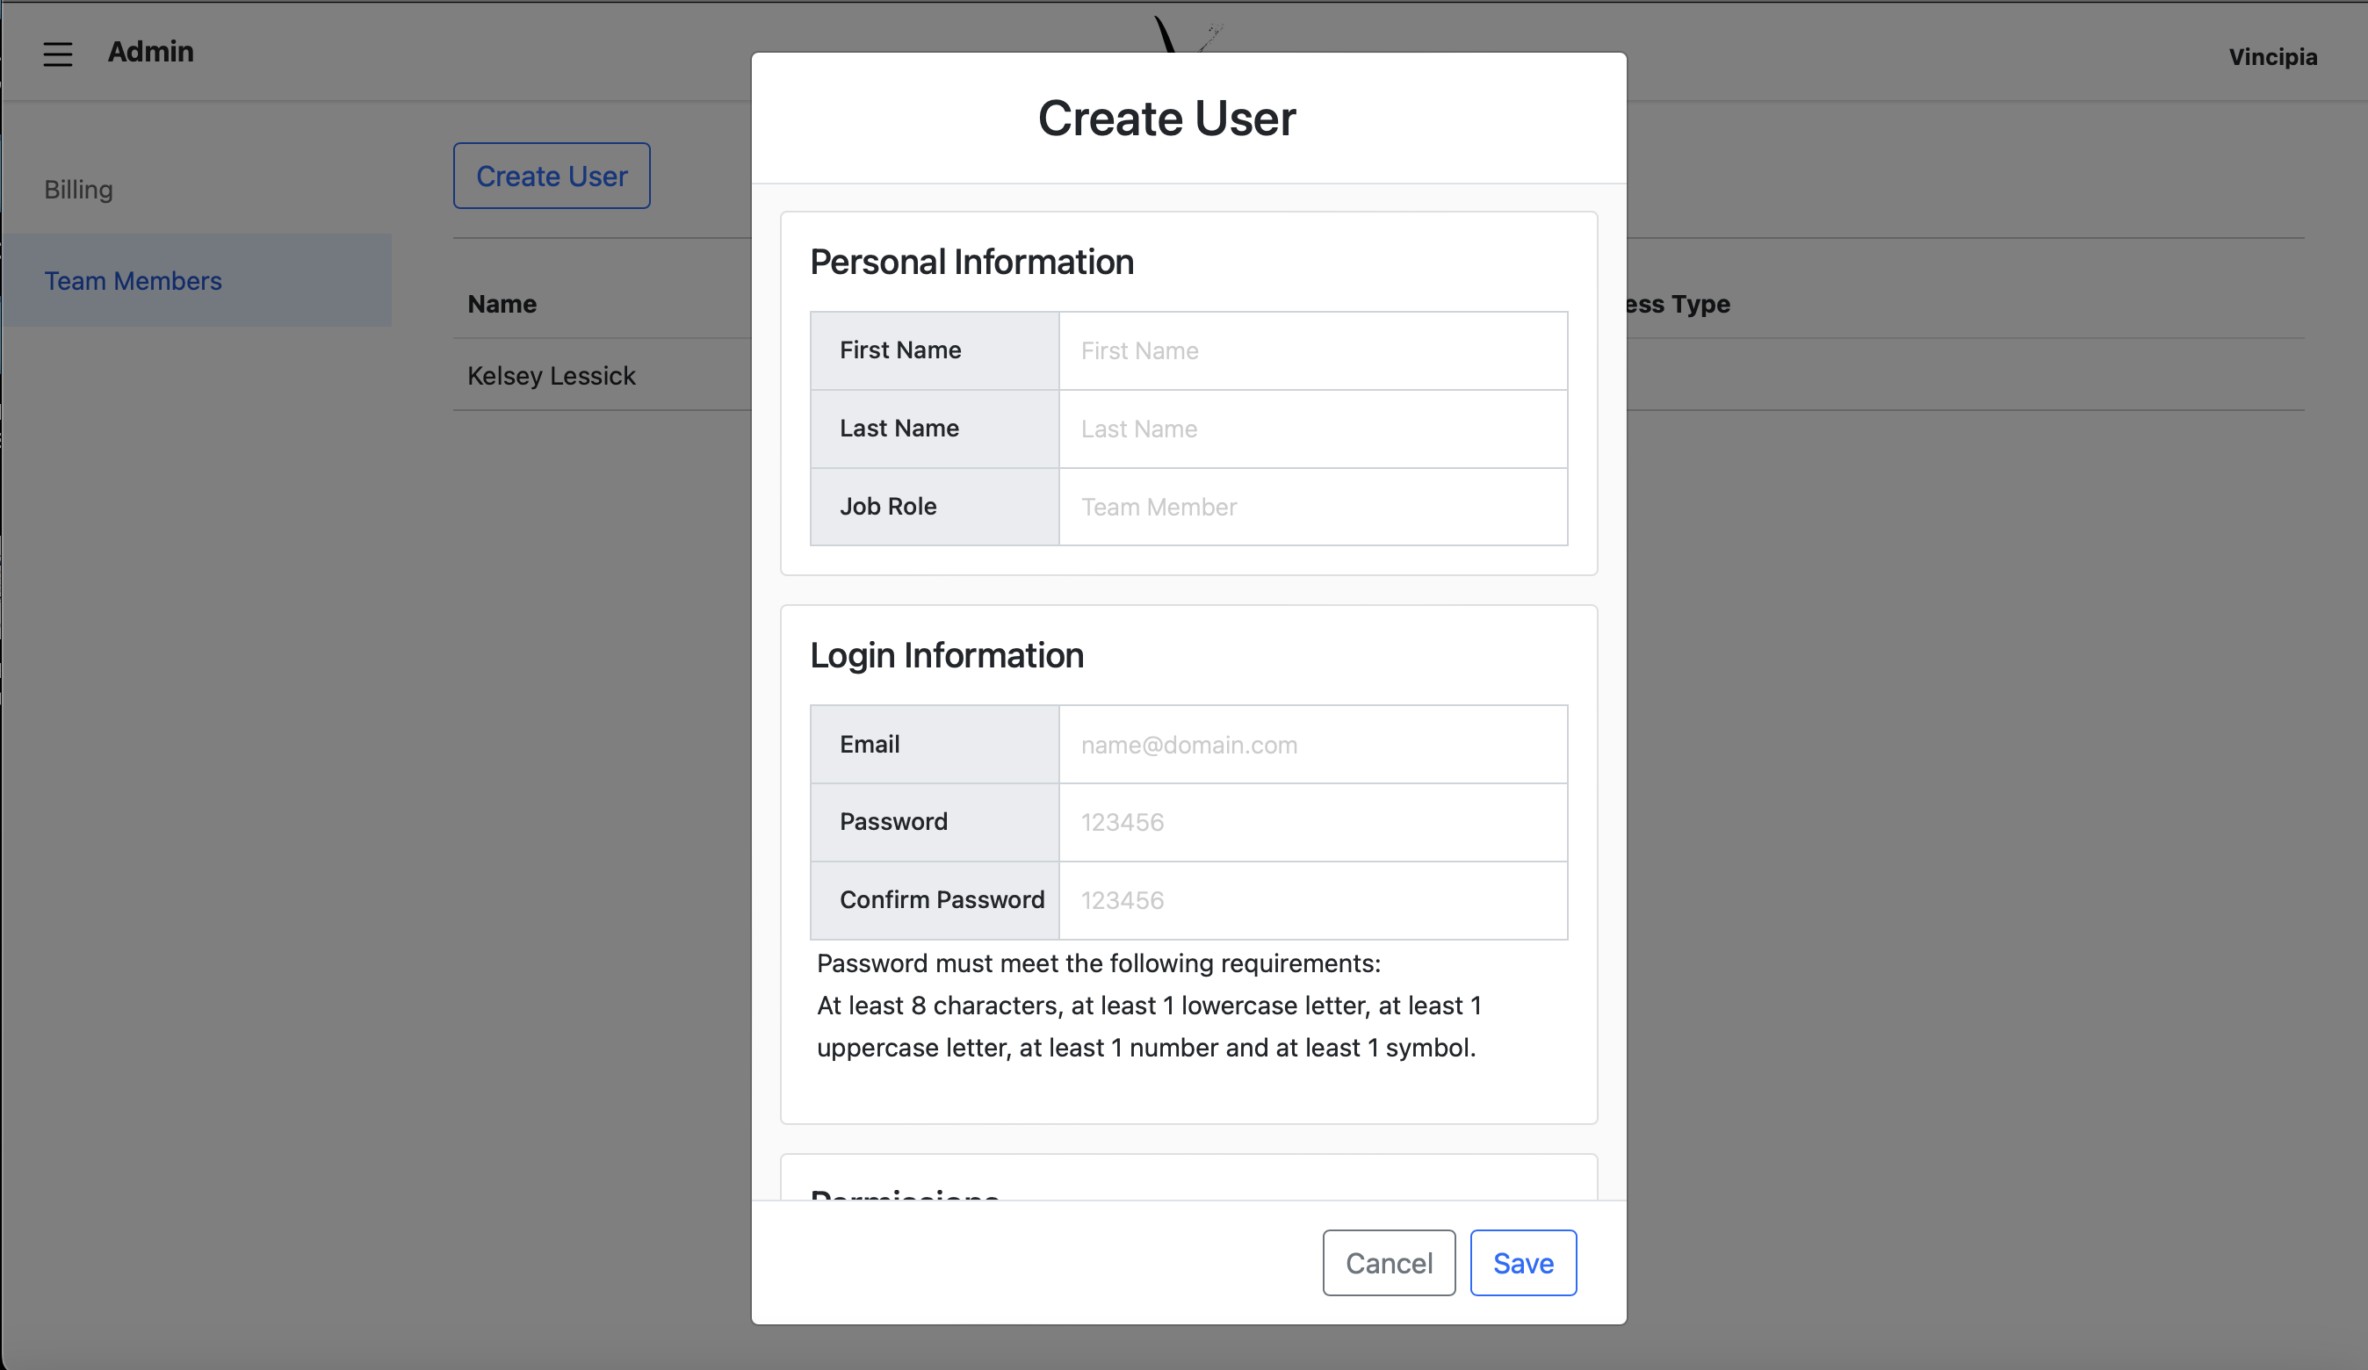Image resolution: width=2368 pixels, height=1370 pixels.
Task: Select the Kelsey Lessick row
Action: (1378, 375)
